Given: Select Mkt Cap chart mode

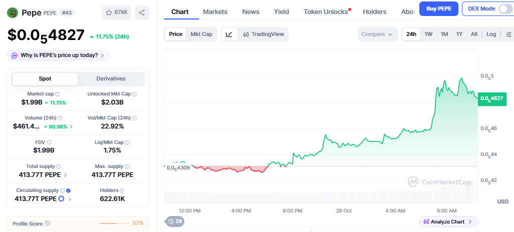Looking at the screenshot, I should [x=201, y=34].
